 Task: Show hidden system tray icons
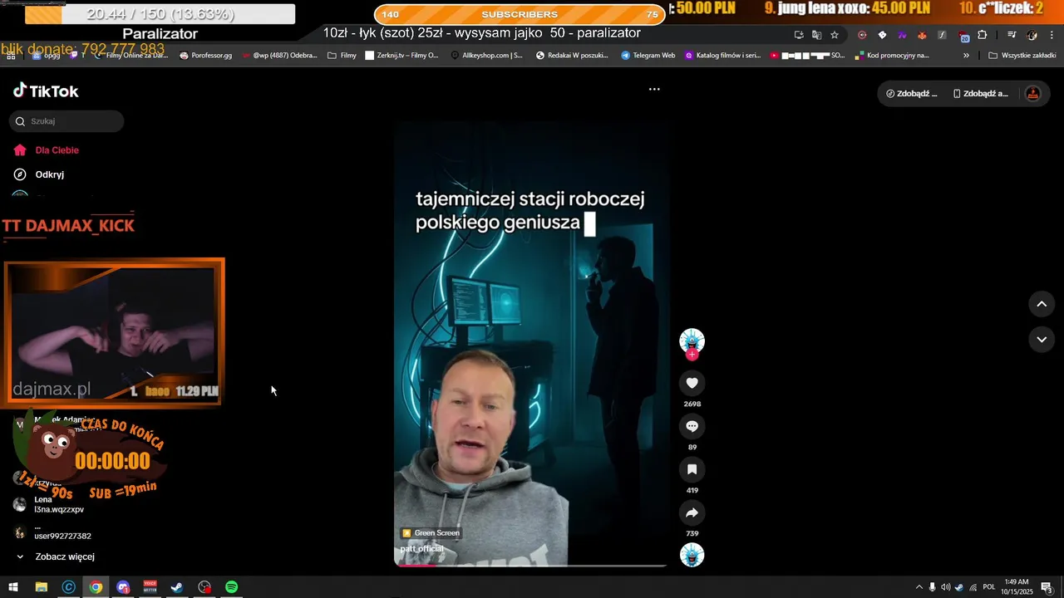(919, 587)
